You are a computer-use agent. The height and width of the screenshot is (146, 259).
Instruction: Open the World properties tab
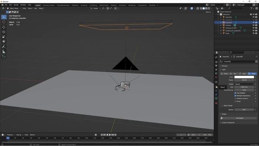pyautogui.click(x=216, y=77)
